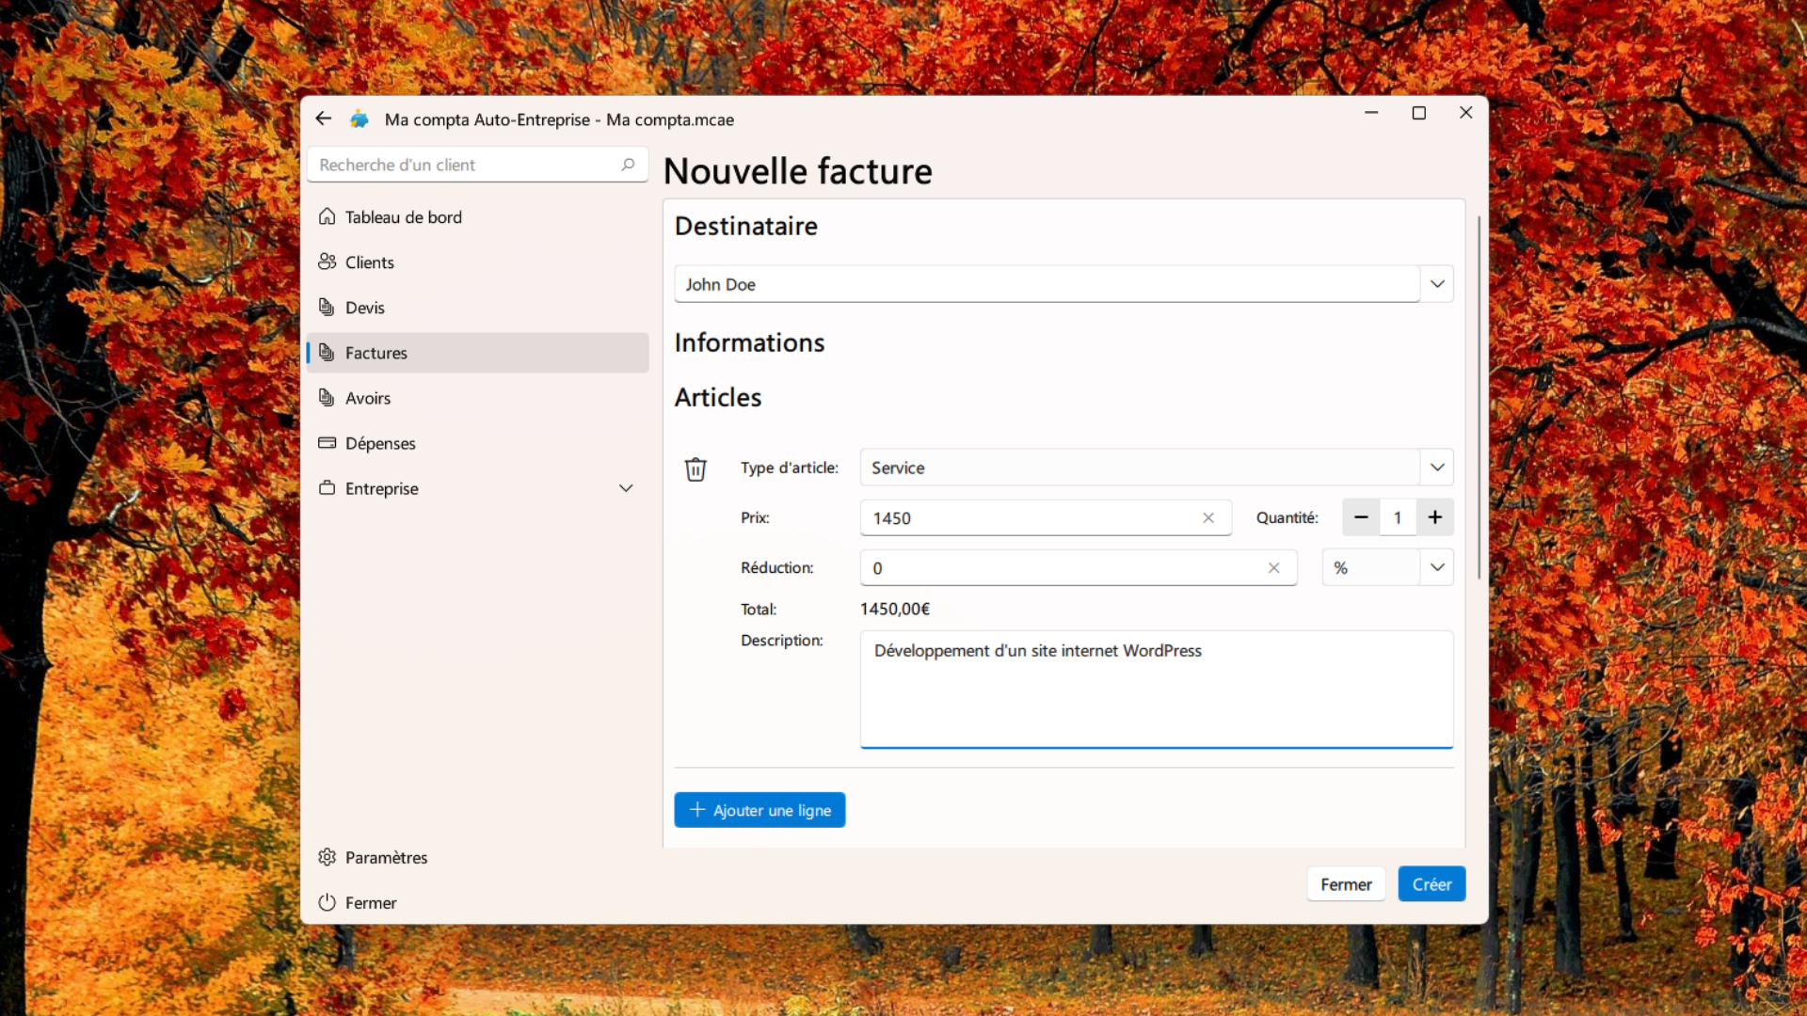Click the back arrow in the title bar
1807x1016 pixels.
[x=324, y=118]
